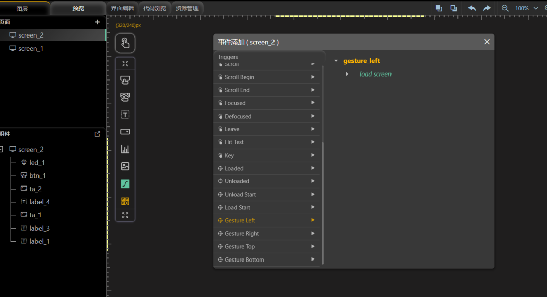Select the touch gesture tool icon
The image size is (547, 297).
click(125, 43)
